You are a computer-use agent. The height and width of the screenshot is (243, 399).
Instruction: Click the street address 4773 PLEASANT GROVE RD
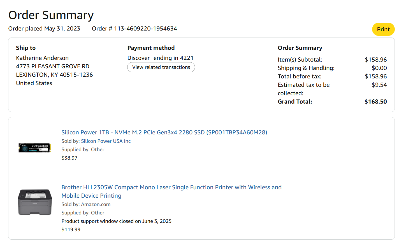53,66
